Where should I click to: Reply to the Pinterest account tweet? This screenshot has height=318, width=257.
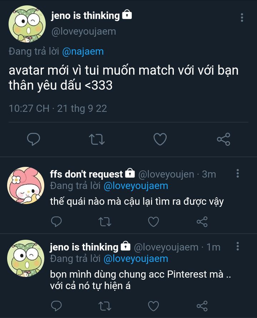point(56,306)
